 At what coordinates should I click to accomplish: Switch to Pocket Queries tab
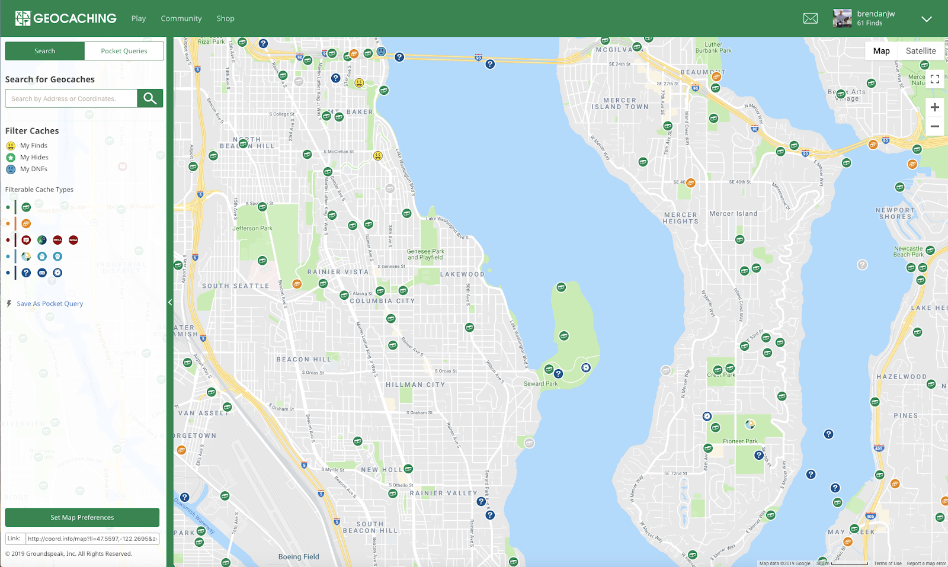(124, 51)
